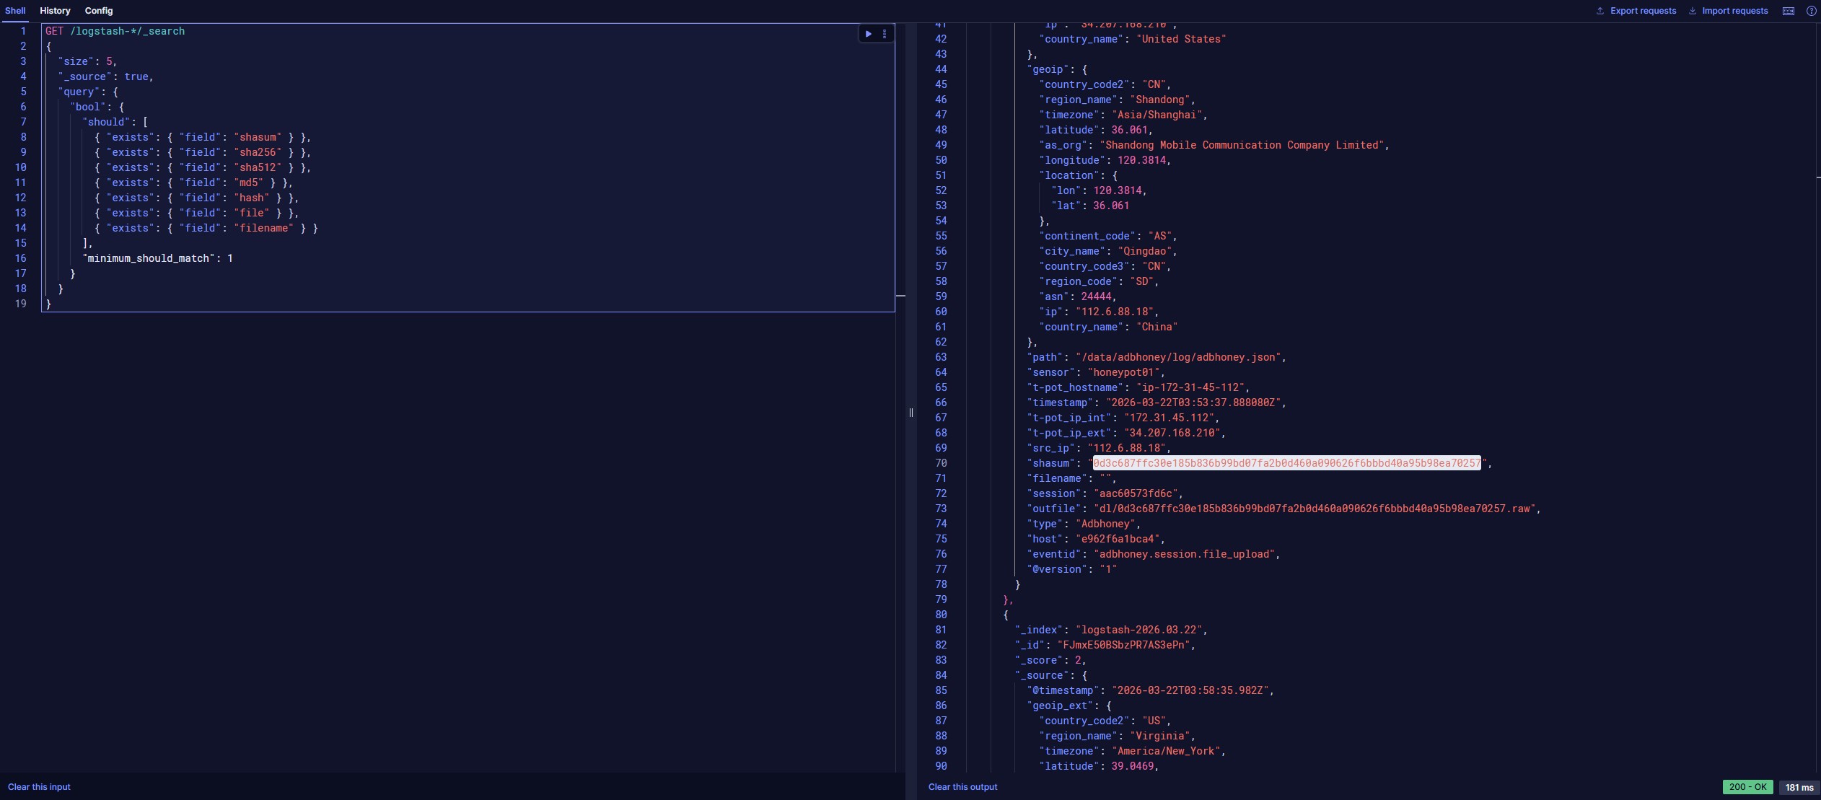
Task: Open the help question mark icon
Action: click(x=1811, y=11)
